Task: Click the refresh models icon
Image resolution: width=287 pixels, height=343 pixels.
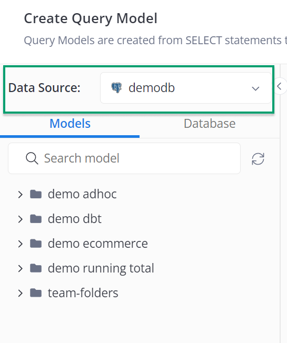Action: point(258,158)
